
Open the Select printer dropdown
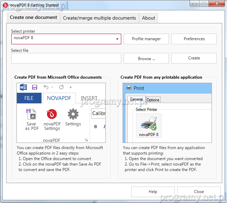click(117, 39)
